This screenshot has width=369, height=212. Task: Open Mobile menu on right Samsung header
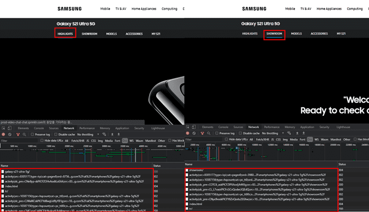pyautogui.click(x=290, y=9)
